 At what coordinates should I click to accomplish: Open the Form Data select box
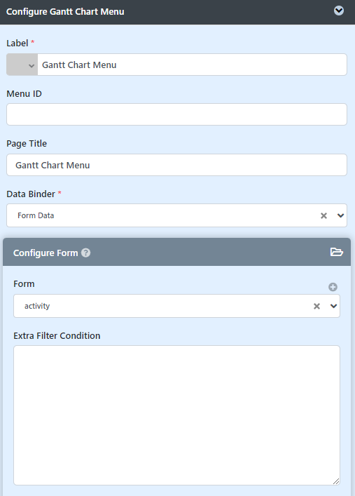(x=176, y=215)
